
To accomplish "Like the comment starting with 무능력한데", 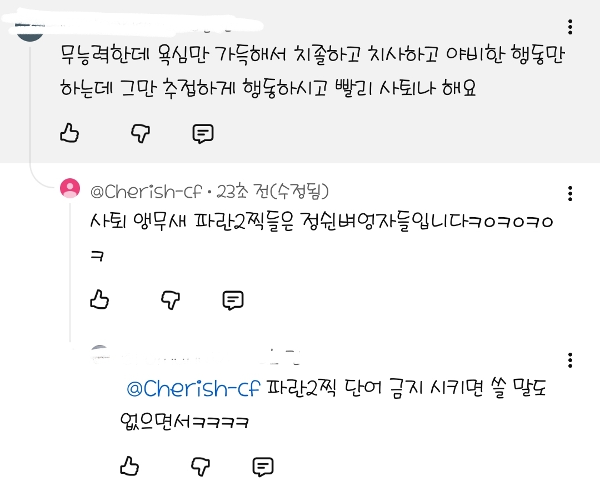I will [69, 133].
